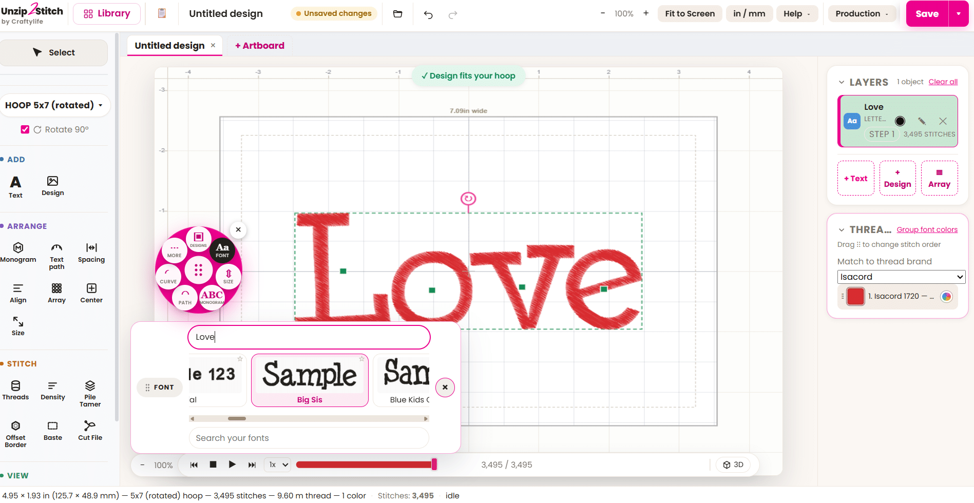Toggle in / mm units button
The height and width of the screenshot is (503, 974).
tap(749, 13)
